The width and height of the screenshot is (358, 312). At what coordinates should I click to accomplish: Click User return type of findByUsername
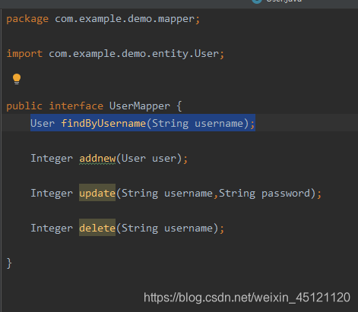point(43,124)
